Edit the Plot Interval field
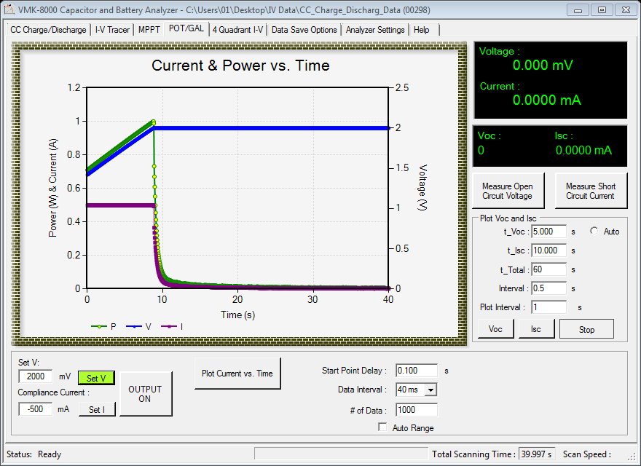 tap(548, 307)
